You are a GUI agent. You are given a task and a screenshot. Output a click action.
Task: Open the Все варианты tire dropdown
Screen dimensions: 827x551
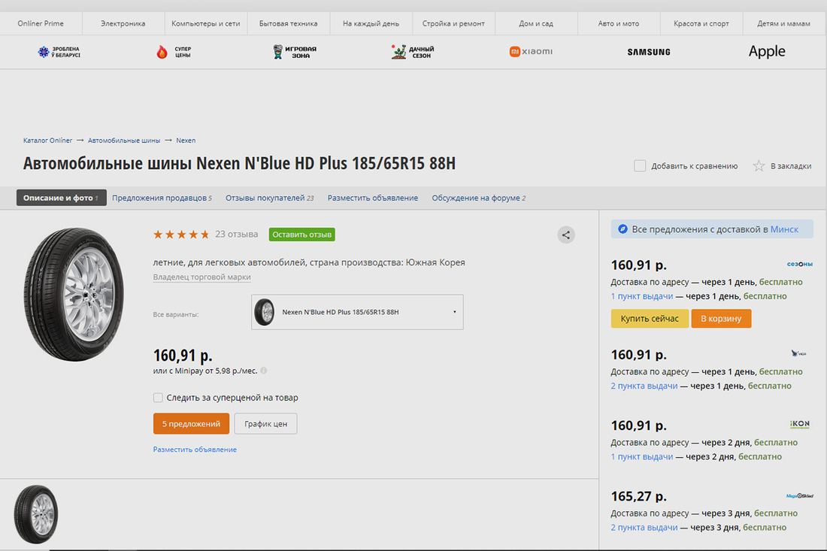[357, 312]
